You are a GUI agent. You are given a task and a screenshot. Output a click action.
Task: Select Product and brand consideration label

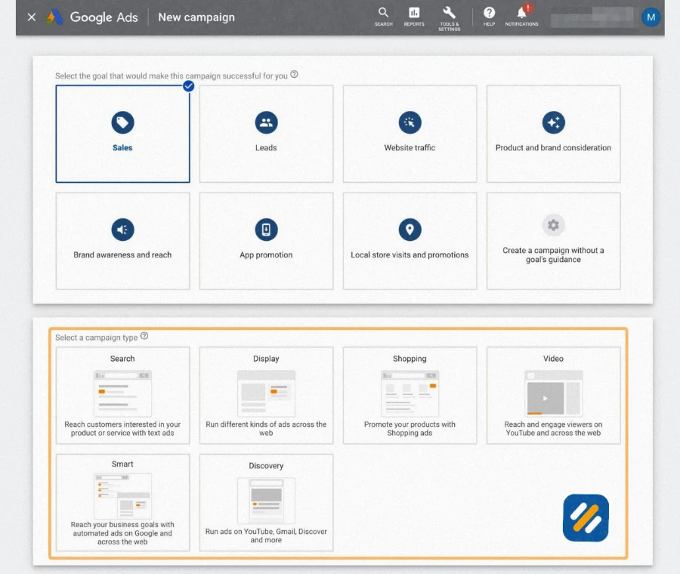click(x=553, y=148)
